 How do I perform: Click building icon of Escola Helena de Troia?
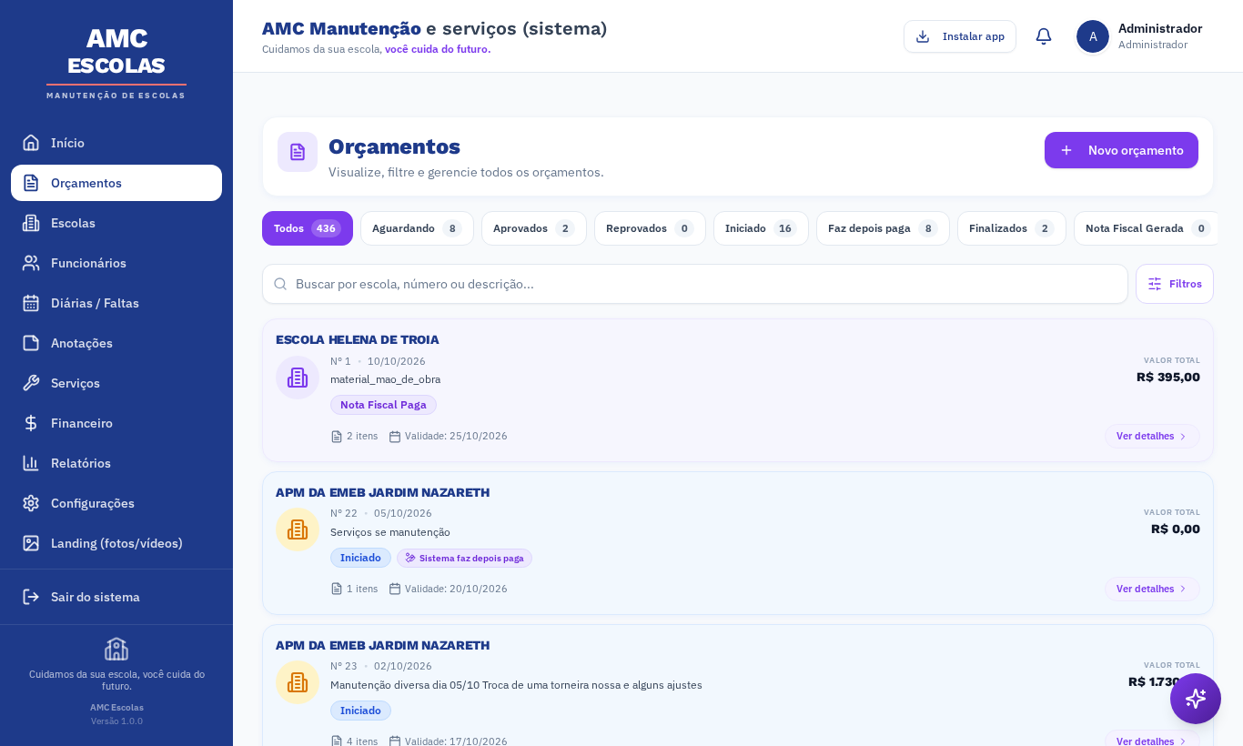coord(298,378)
